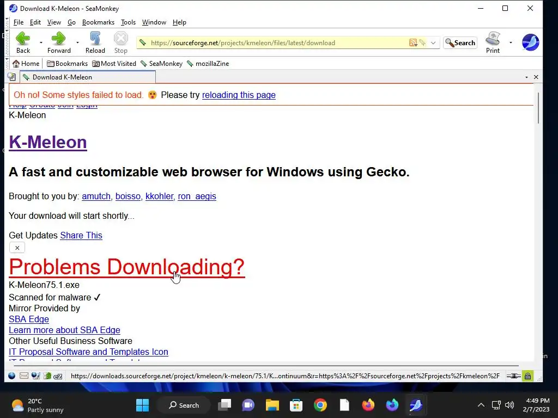Open ChatZilla icon in status bar
This screenshot has width=558, height=418.
pyautogui.click(x=58, y=376)
